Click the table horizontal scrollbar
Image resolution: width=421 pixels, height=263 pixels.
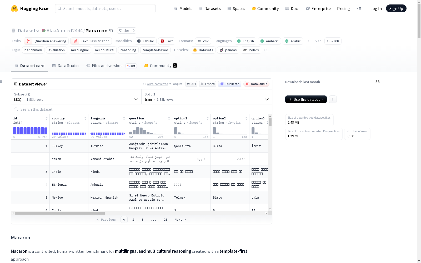(60, 213)
